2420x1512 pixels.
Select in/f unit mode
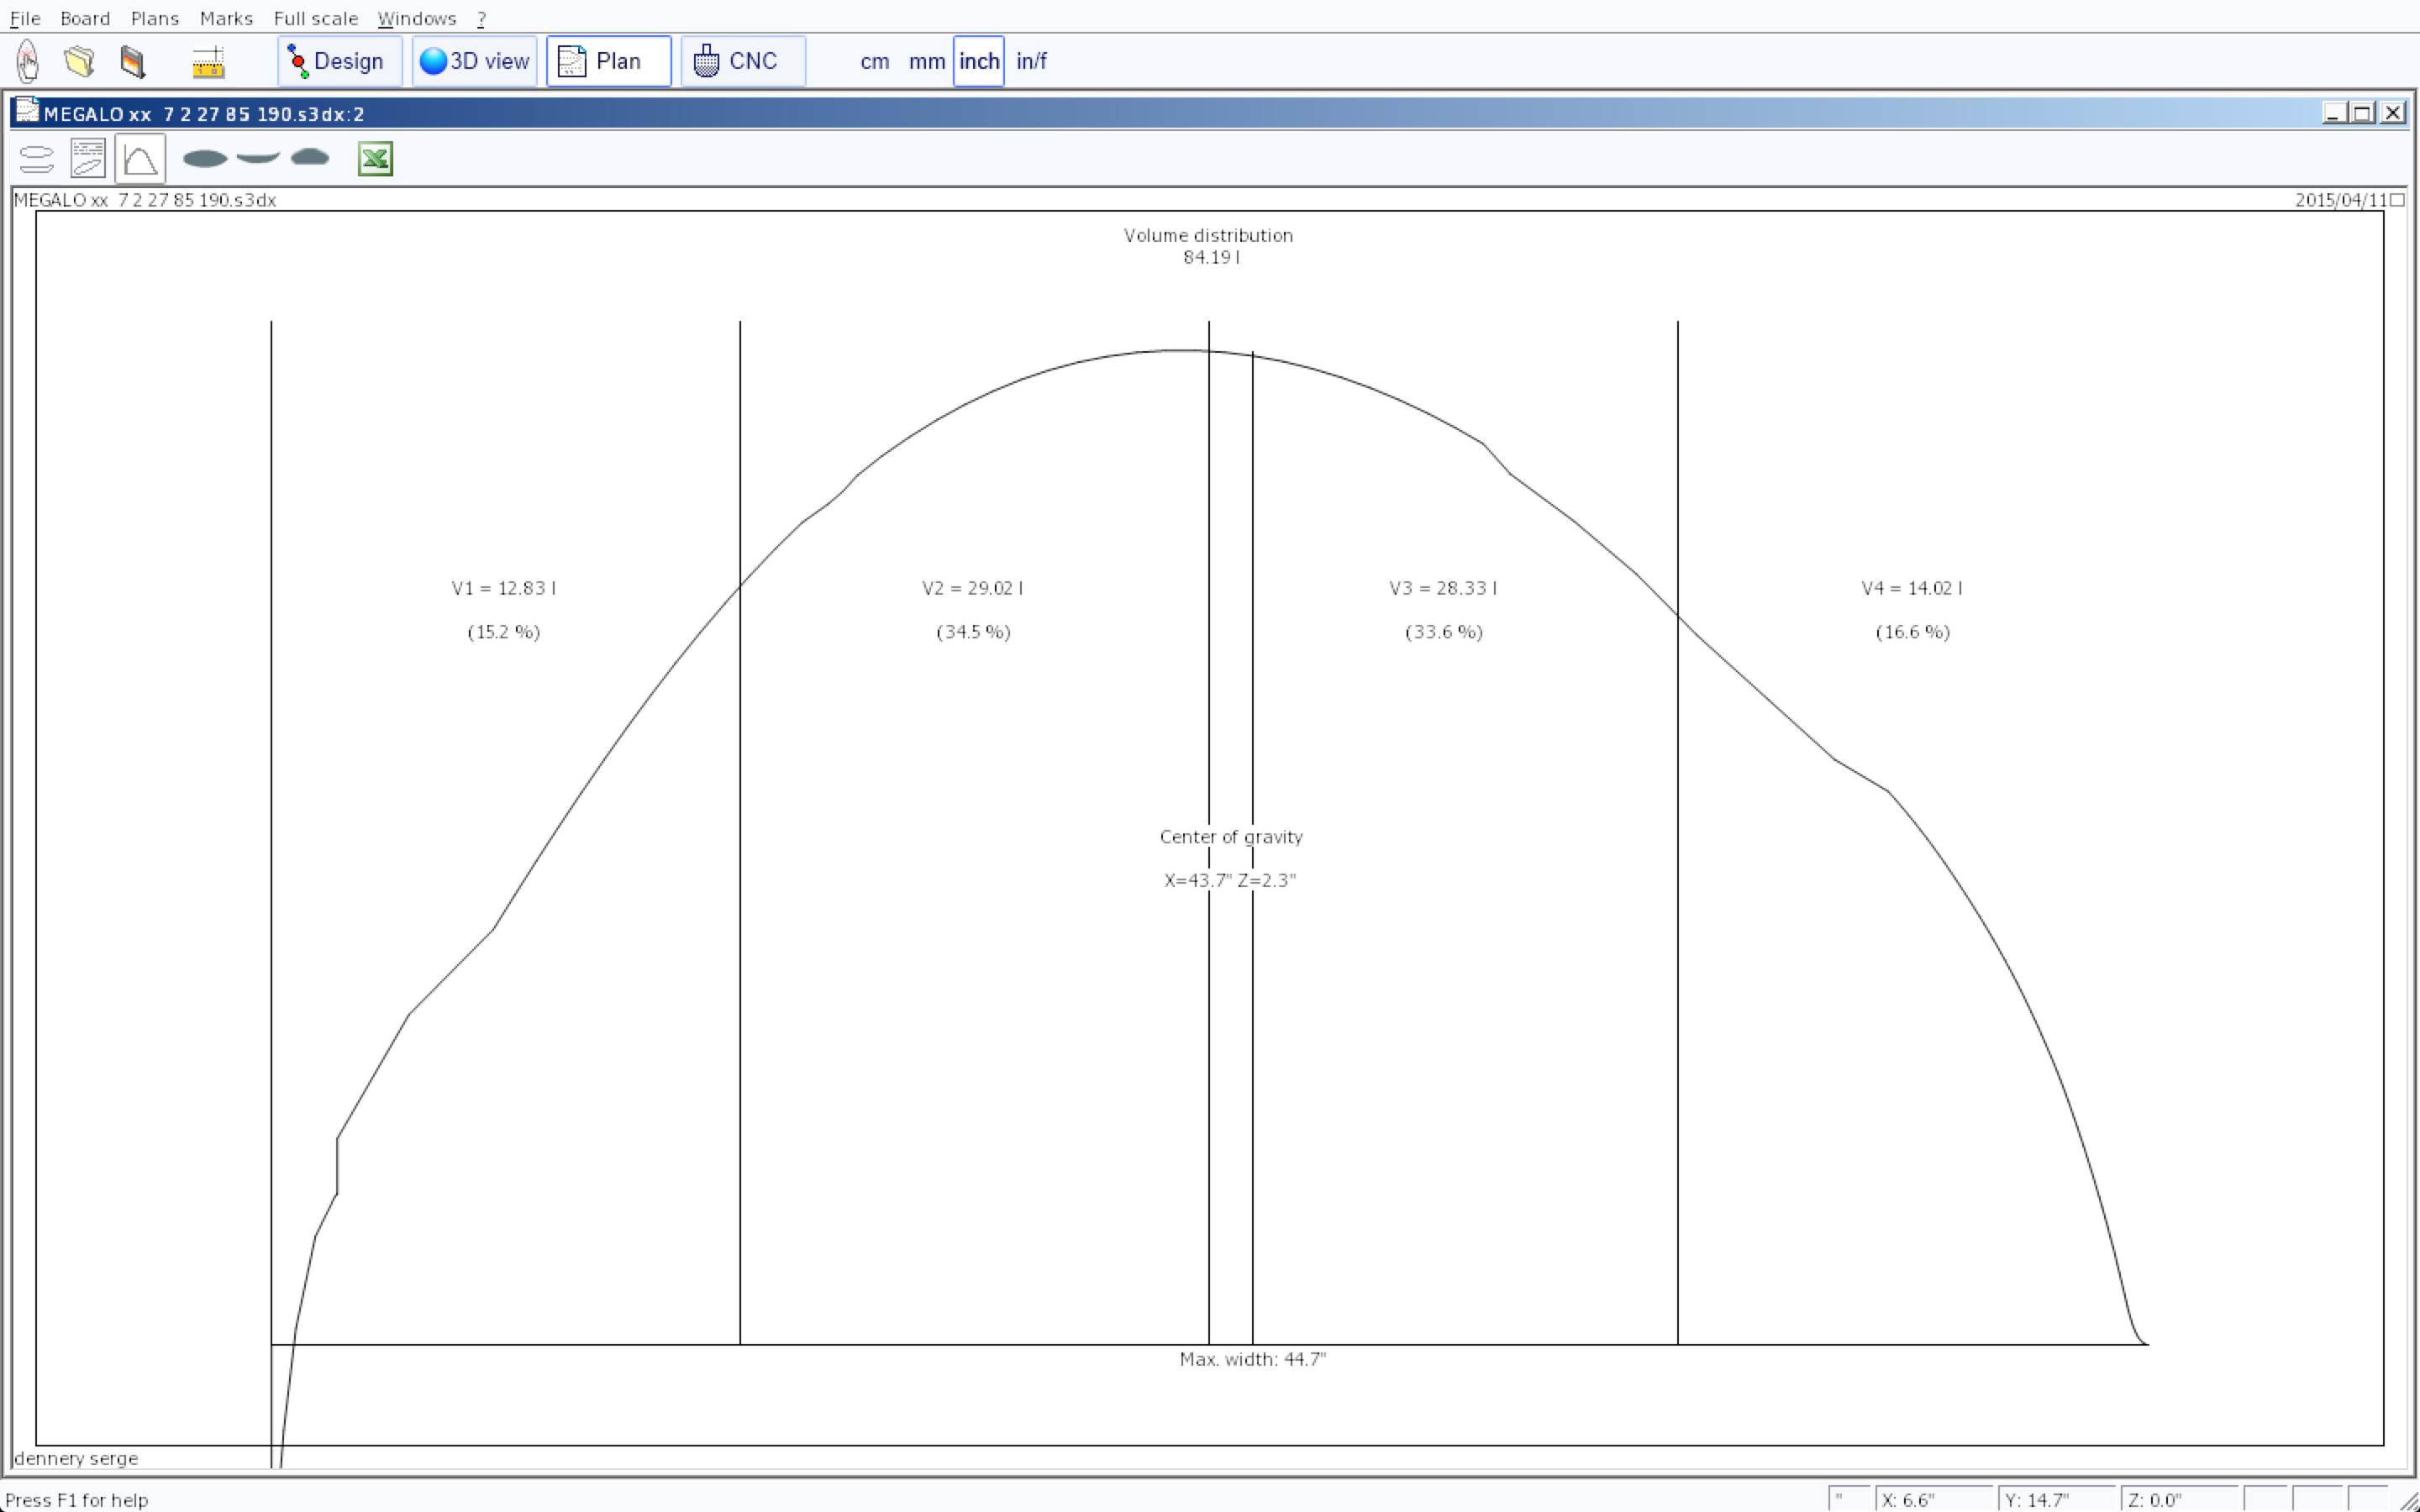click(1031, 61)
